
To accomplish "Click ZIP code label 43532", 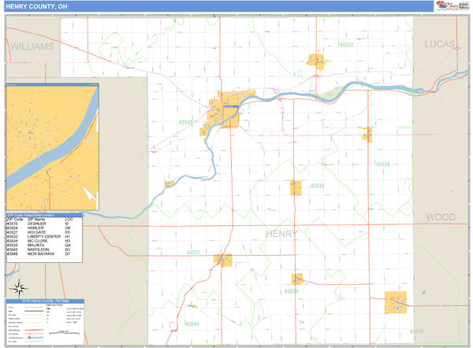I will pyautogui.click(x=346, y=45).
